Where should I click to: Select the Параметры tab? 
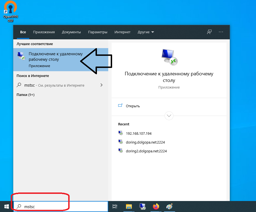click(x=97, y=32)
